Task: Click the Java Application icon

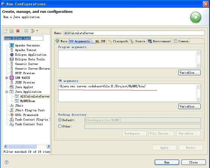Action: [12, 92]
